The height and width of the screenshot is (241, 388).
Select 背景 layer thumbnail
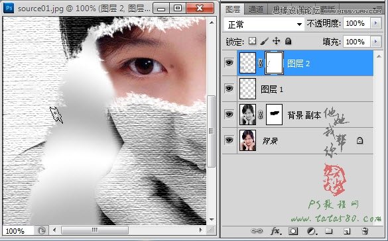click(x=247, y=140)
